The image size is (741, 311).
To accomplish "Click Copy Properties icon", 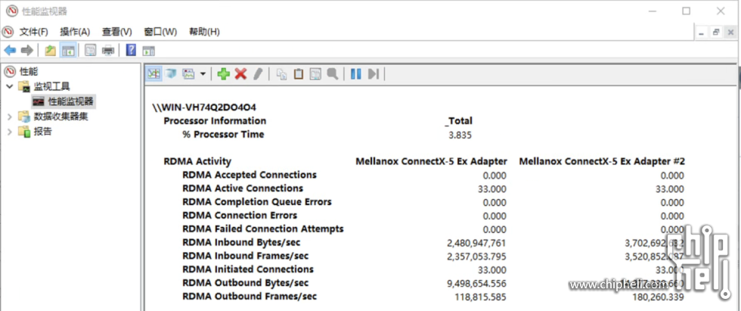I will 281,73.
